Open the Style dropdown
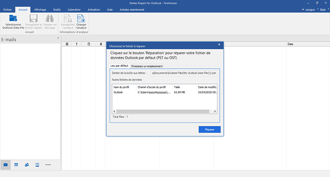330x177 pixels. click(323, 10)
